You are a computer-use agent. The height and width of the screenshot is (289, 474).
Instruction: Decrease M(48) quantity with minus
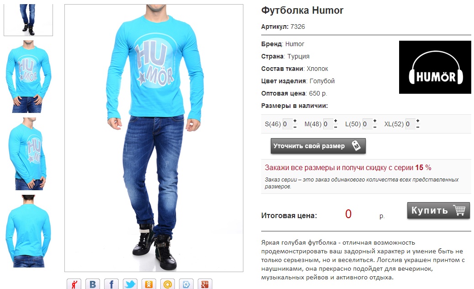point(336,127)
